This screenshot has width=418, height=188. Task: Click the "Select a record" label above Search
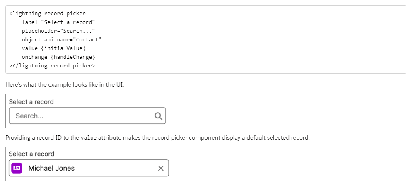click(x=31, y=102)
